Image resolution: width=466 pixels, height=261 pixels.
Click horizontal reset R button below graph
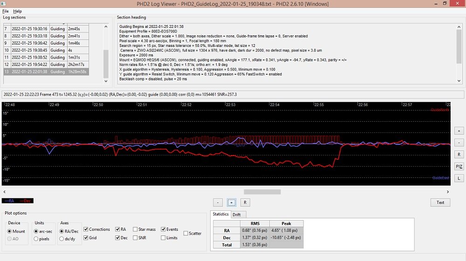tap(245, 202)
